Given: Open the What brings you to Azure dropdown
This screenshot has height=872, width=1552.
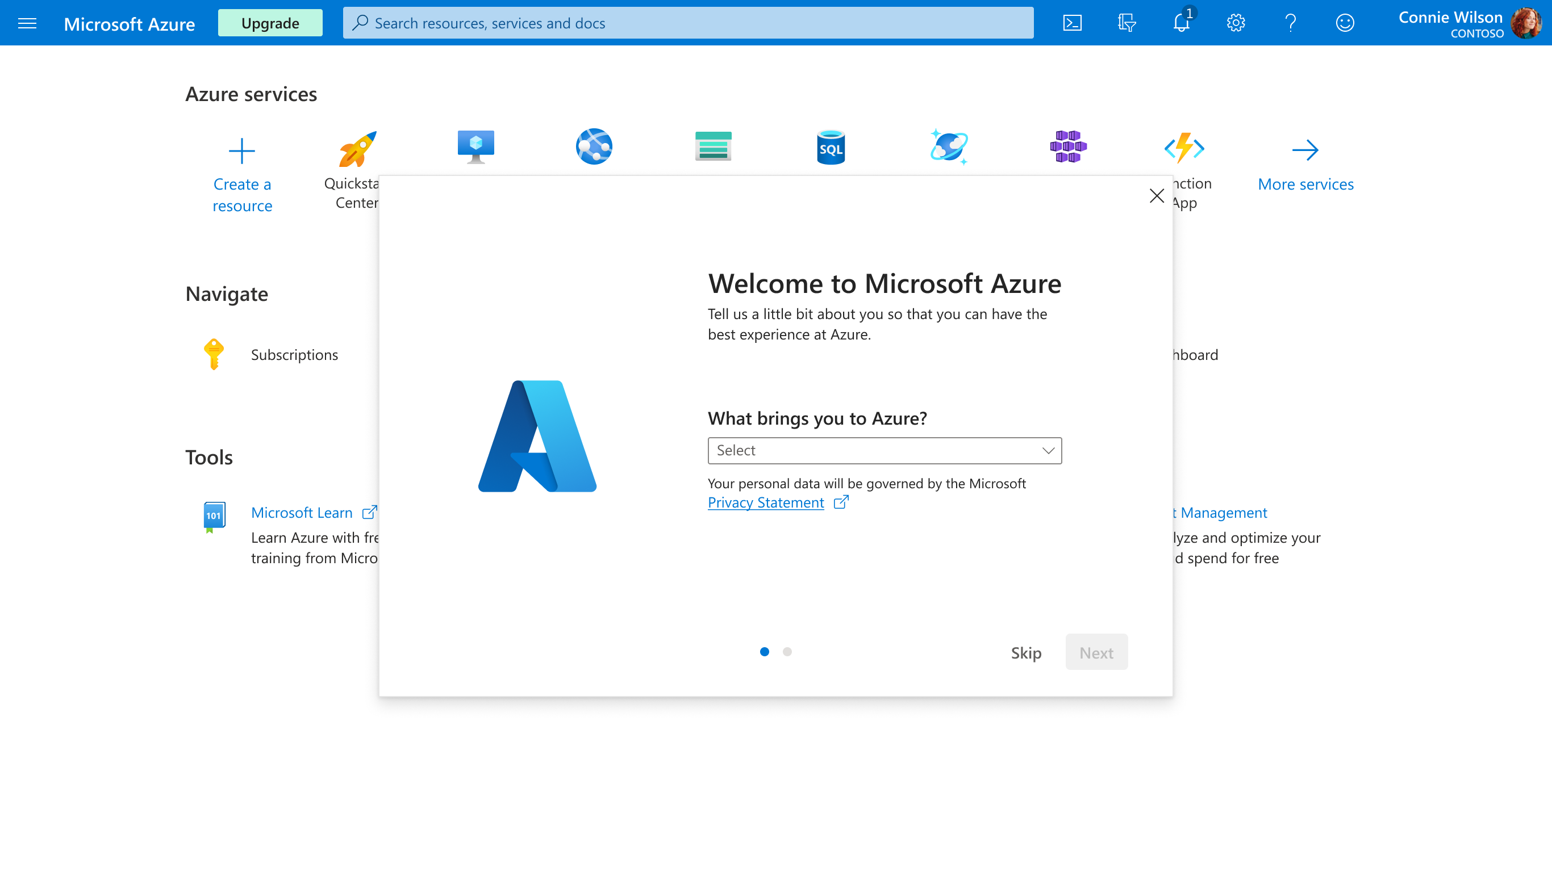Looking at the screenshot, I should [884, 450].
